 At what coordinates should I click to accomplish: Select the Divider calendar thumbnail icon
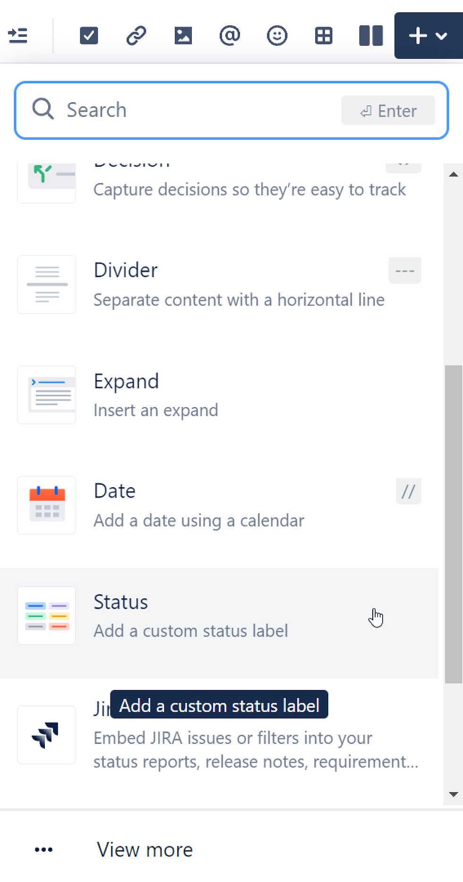pyautogui.click(x=46, y=284)
